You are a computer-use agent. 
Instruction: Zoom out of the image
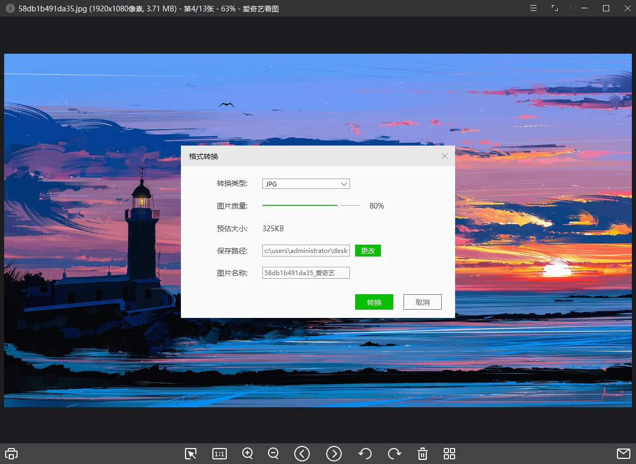273,454
